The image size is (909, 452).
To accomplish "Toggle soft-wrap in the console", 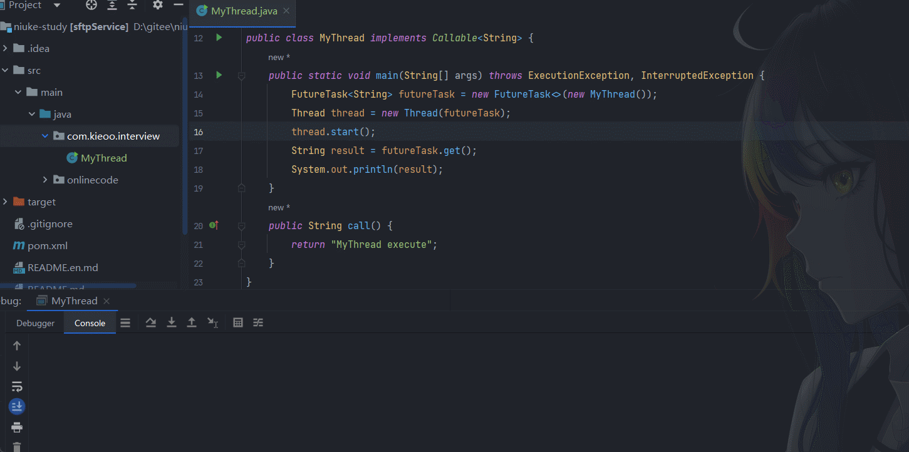I will pyautogui.click(x=17, y=386).
